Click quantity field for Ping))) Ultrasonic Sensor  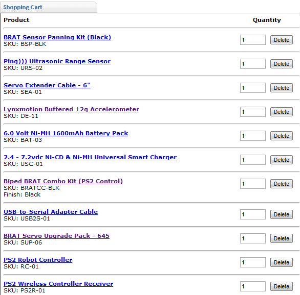pos(253,64)
